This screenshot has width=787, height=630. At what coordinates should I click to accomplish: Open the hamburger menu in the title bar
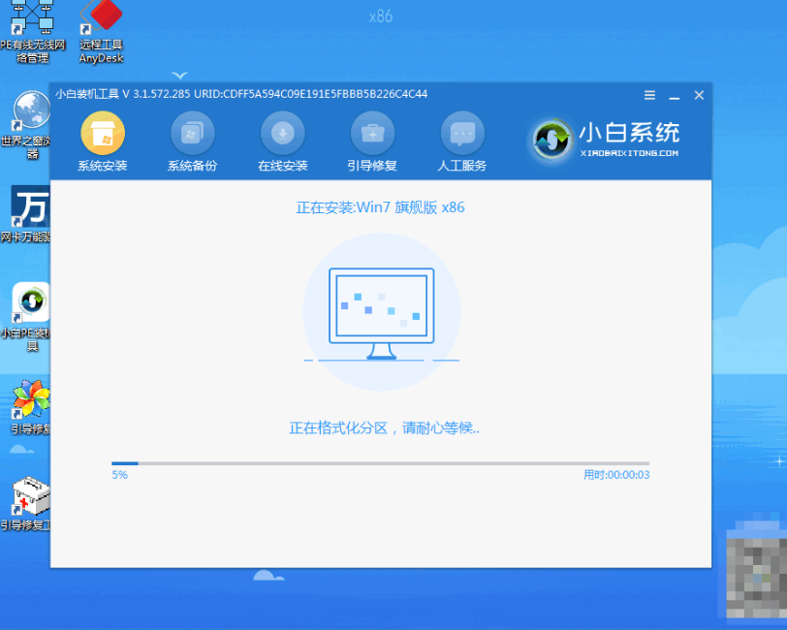point(648,95)
